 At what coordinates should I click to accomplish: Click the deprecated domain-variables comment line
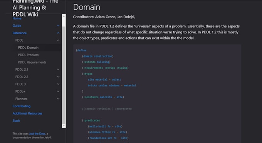coord(107,109)
